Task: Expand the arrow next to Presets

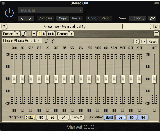Action: [x=17, y=34]
